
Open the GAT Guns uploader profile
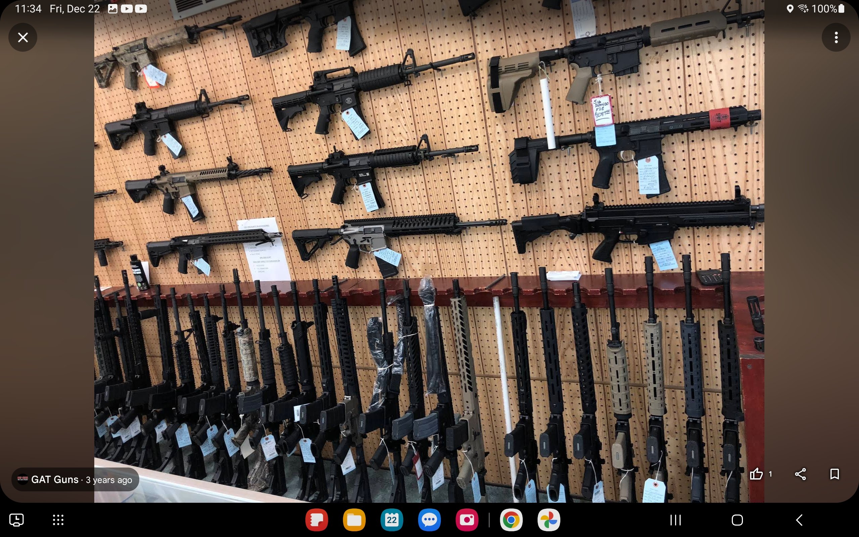tap(55, 480)
